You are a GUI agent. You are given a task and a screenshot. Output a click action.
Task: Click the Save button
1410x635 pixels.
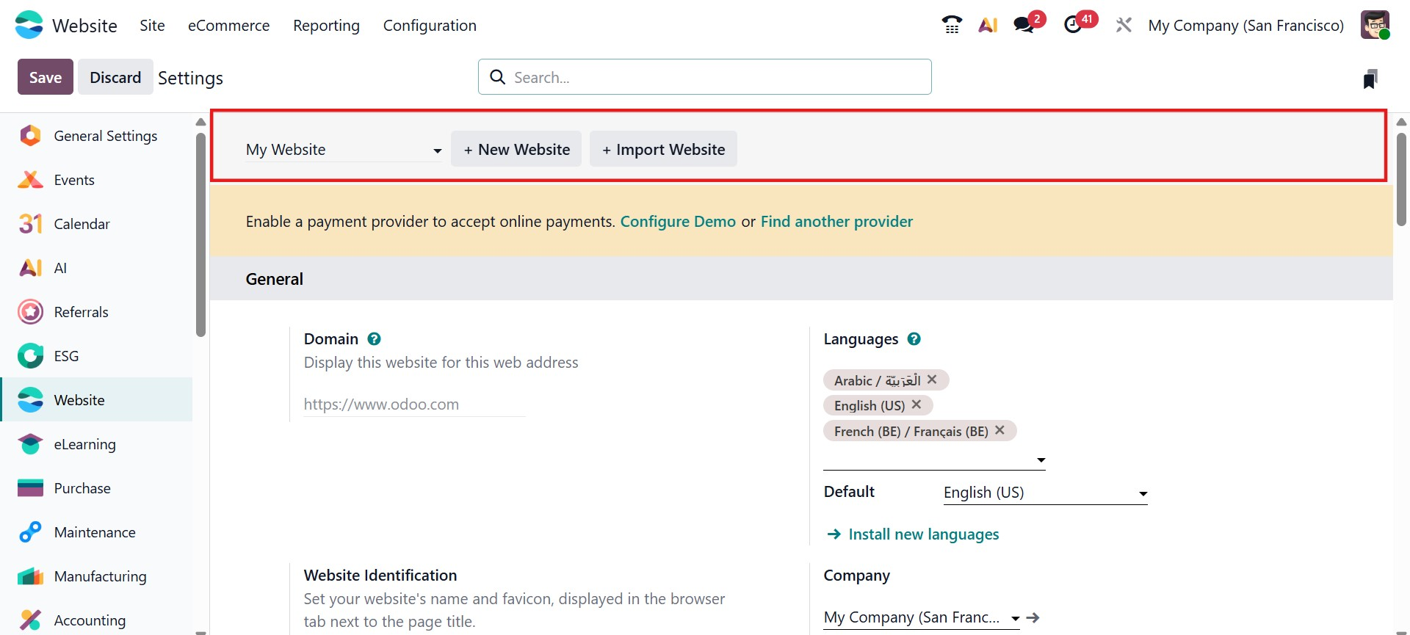click(46, 77)
